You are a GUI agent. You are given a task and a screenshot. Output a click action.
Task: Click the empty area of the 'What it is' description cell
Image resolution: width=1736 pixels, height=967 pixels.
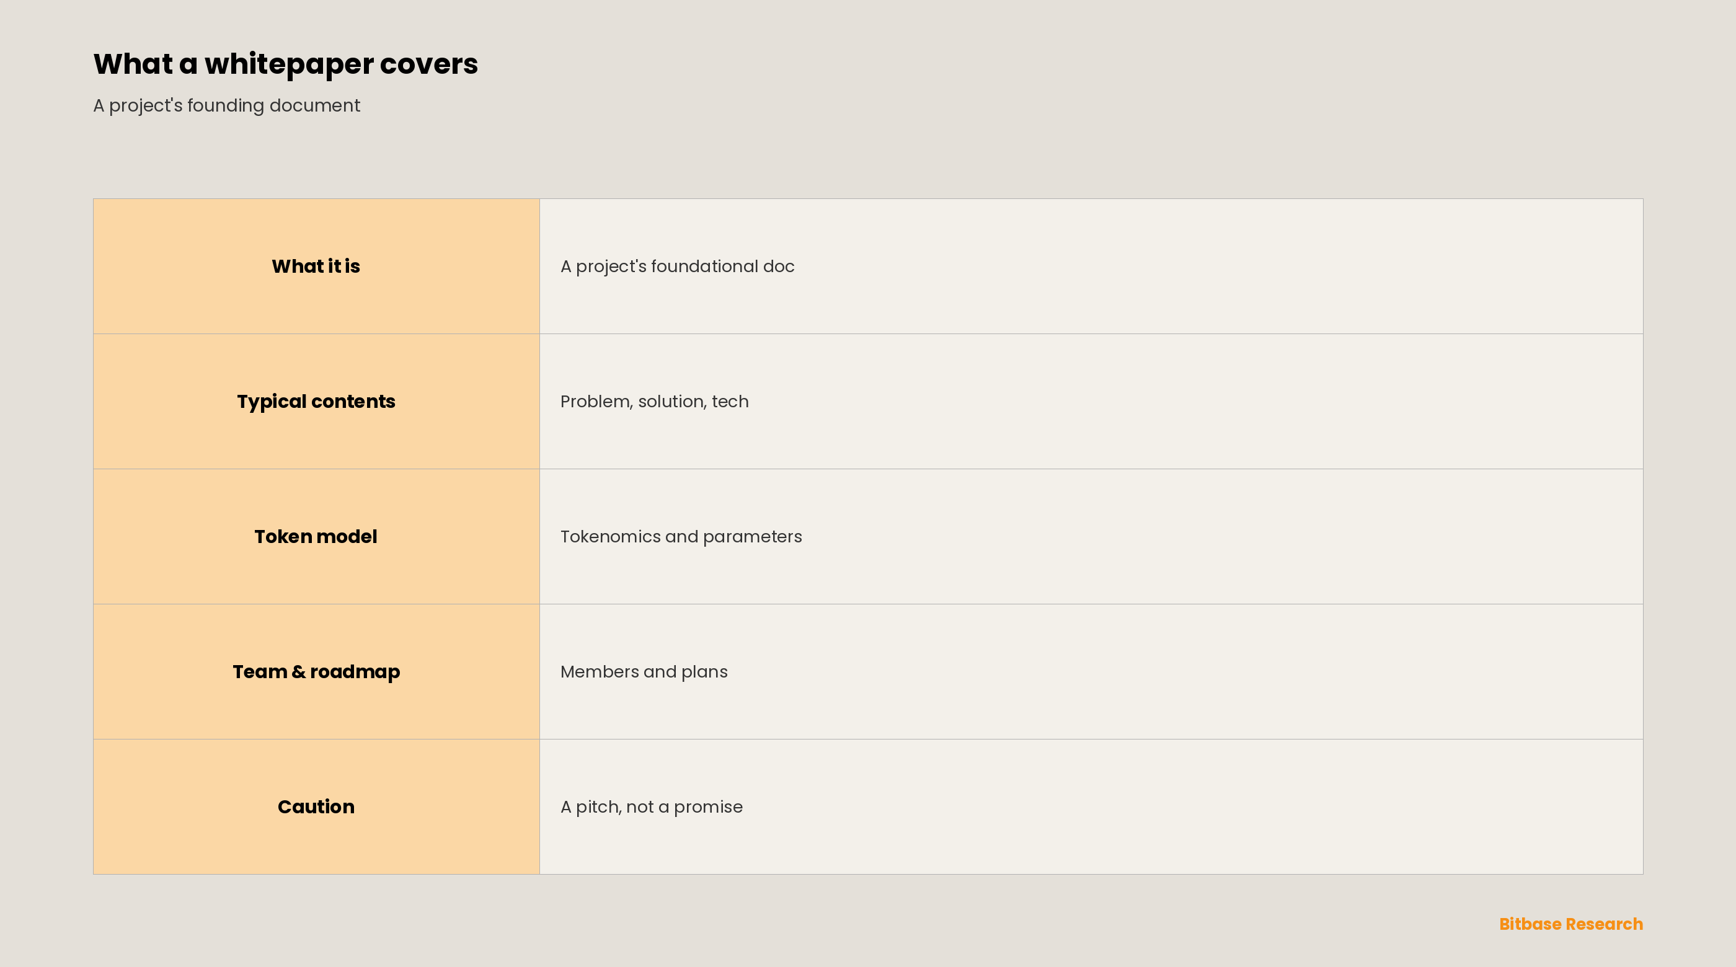(x=1213, y=266)
